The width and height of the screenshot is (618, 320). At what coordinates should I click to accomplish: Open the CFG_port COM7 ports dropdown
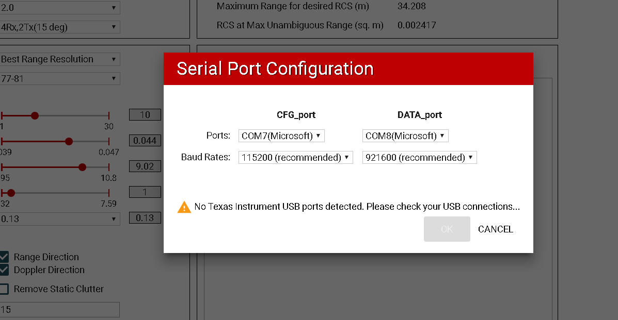[x=281, y=136]
